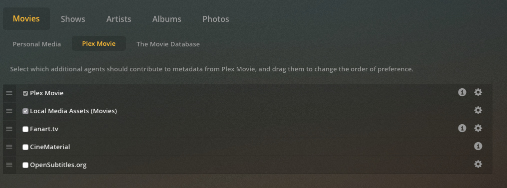
Task: Click drag handle beside CineMaterial row
Action: (9, 147)
